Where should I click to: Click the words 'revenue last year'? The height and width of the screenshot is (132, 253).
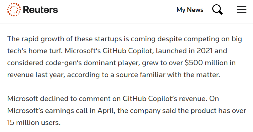click(36, 75)
